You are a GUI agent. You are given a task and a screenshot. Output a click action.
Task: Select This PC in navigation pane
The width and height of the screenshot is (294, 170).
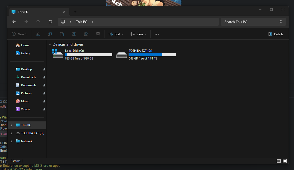(x=27, y=125)
